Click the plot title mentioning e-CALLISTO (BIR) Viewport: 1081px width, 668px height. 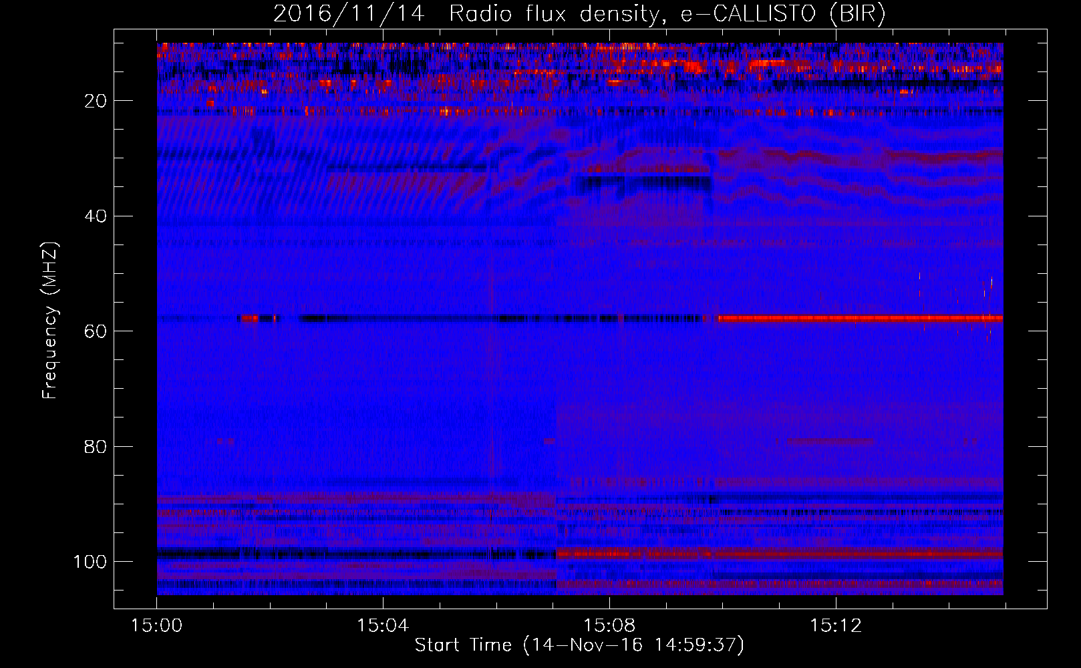pyautogui.click(x=580, y=14)
